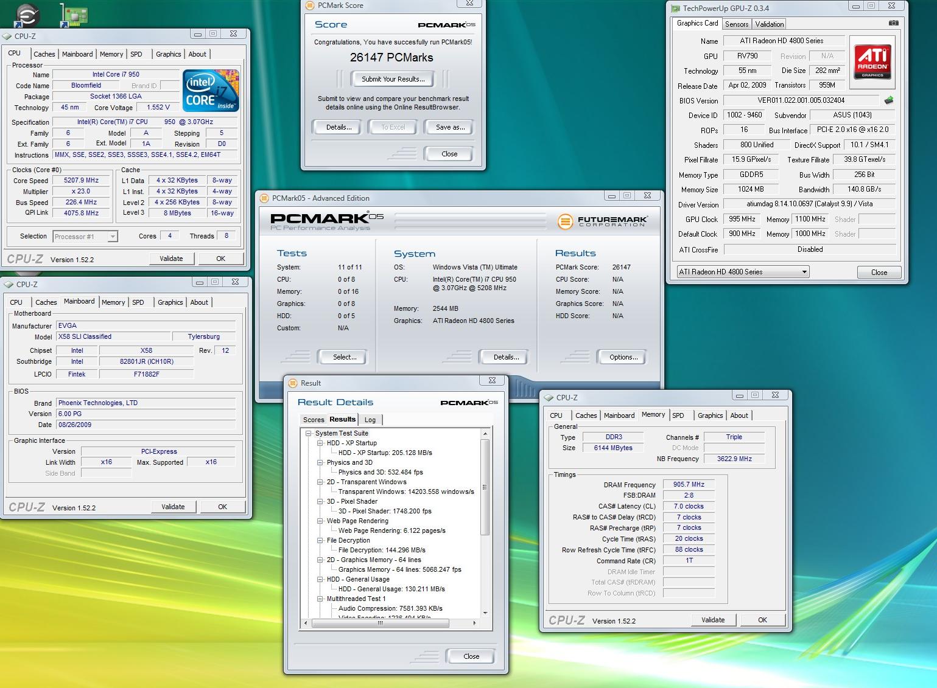Click scroll down arrow in Result tree
The height and width of the screenshot is (688, 937).
[x=485, y=613]
